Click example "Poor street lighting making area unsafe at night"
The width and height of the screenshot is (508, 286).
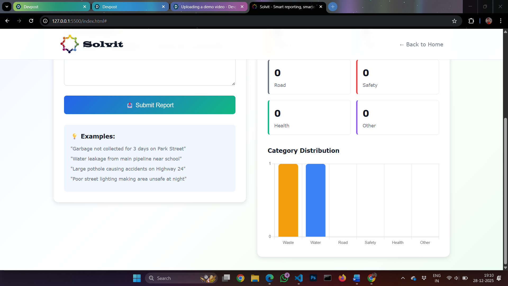[x=129, y=179]
